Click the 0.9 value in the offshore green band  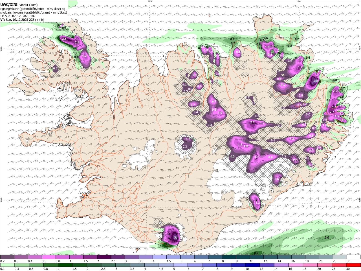click(x=256, y=253)
